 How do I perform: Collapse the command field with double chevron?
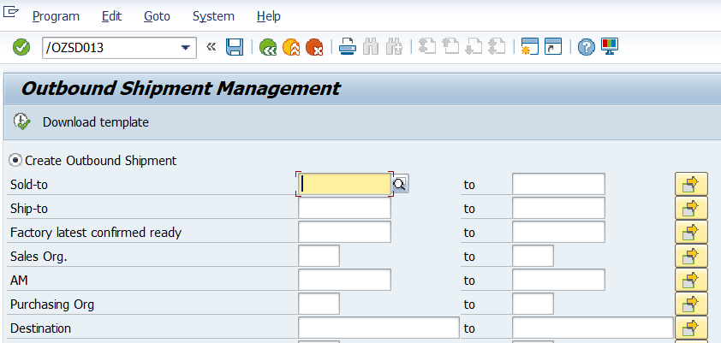point(212,48)
